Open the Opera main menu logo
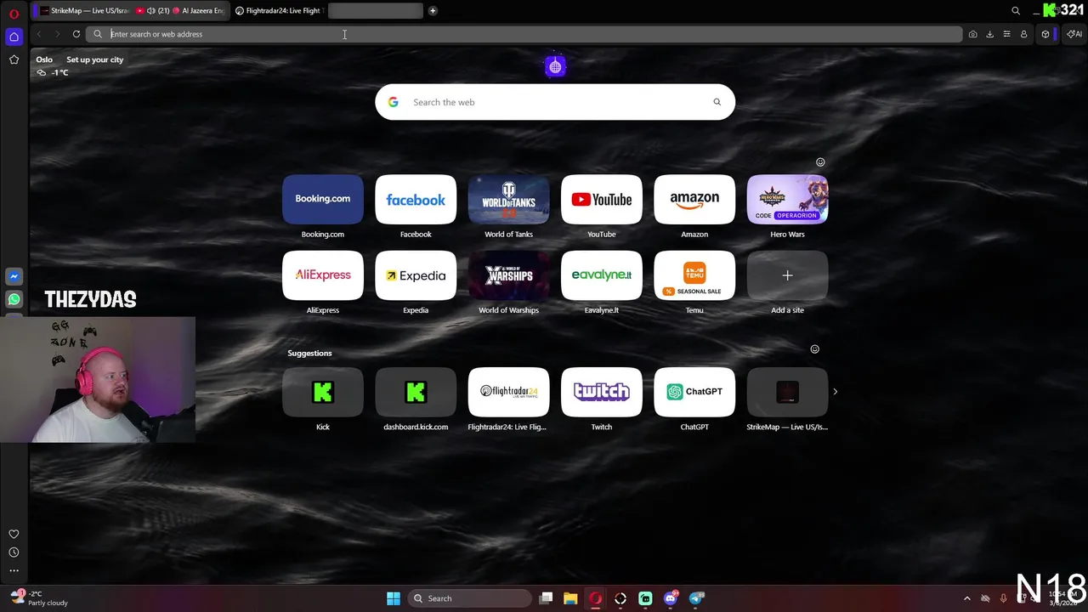 coord(14,14)
